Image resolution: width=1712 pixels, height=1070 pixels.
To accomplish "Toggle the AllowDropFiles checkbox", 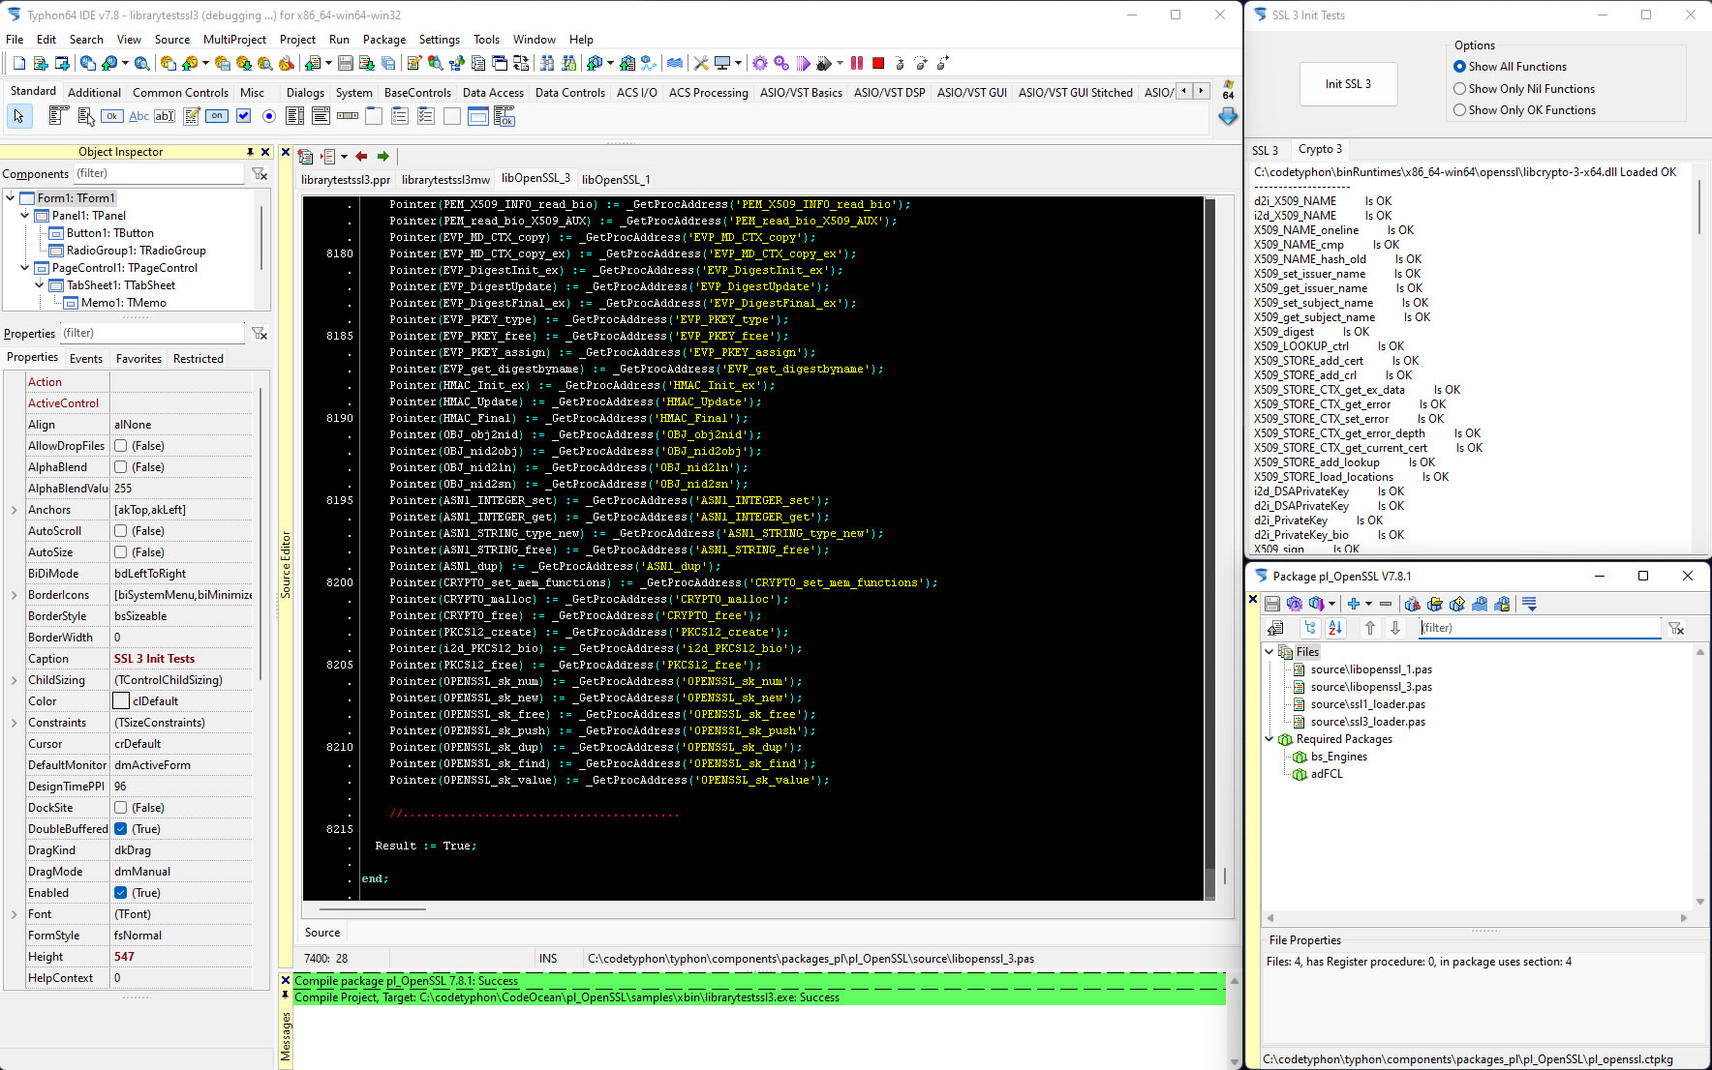I will [x=121, y=446].
